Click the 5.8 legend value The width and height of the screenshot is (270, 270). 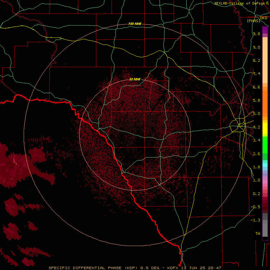pyautogui.click(x=256, y=100)
